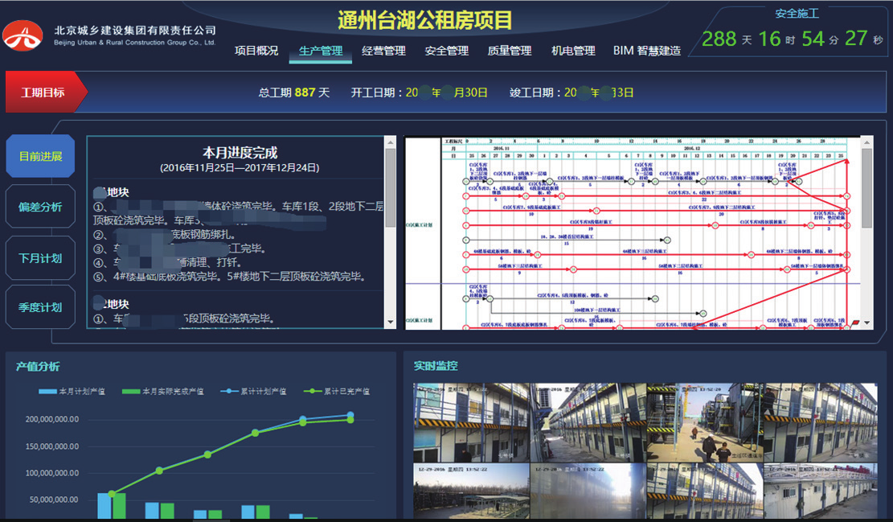Toggle the 本月计划产值 legend series
The image size is (893, 522).
[79, 392]
